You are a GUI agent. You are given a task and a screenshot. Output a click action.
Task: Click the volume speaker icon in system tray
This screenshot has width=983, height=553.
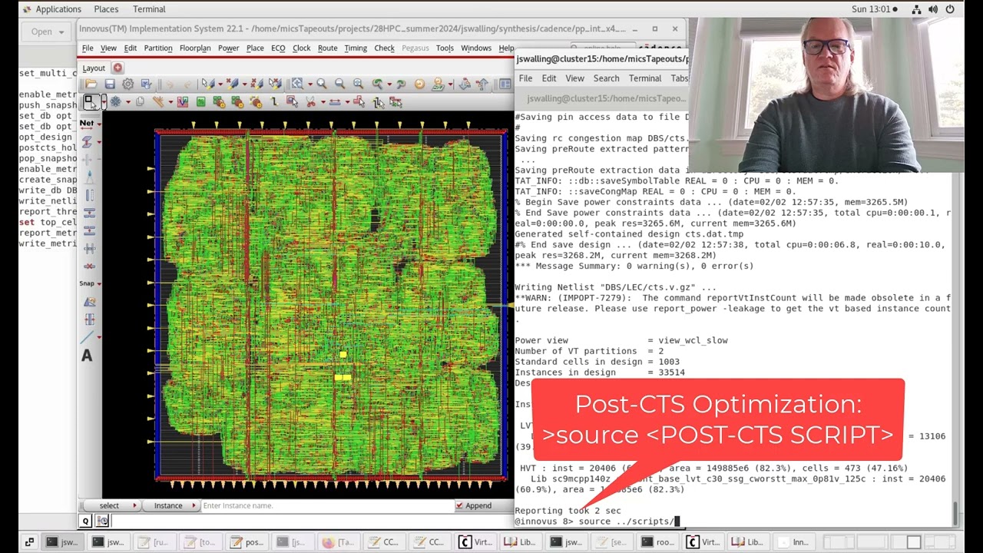pyautogui.click(x=933, y=9)
